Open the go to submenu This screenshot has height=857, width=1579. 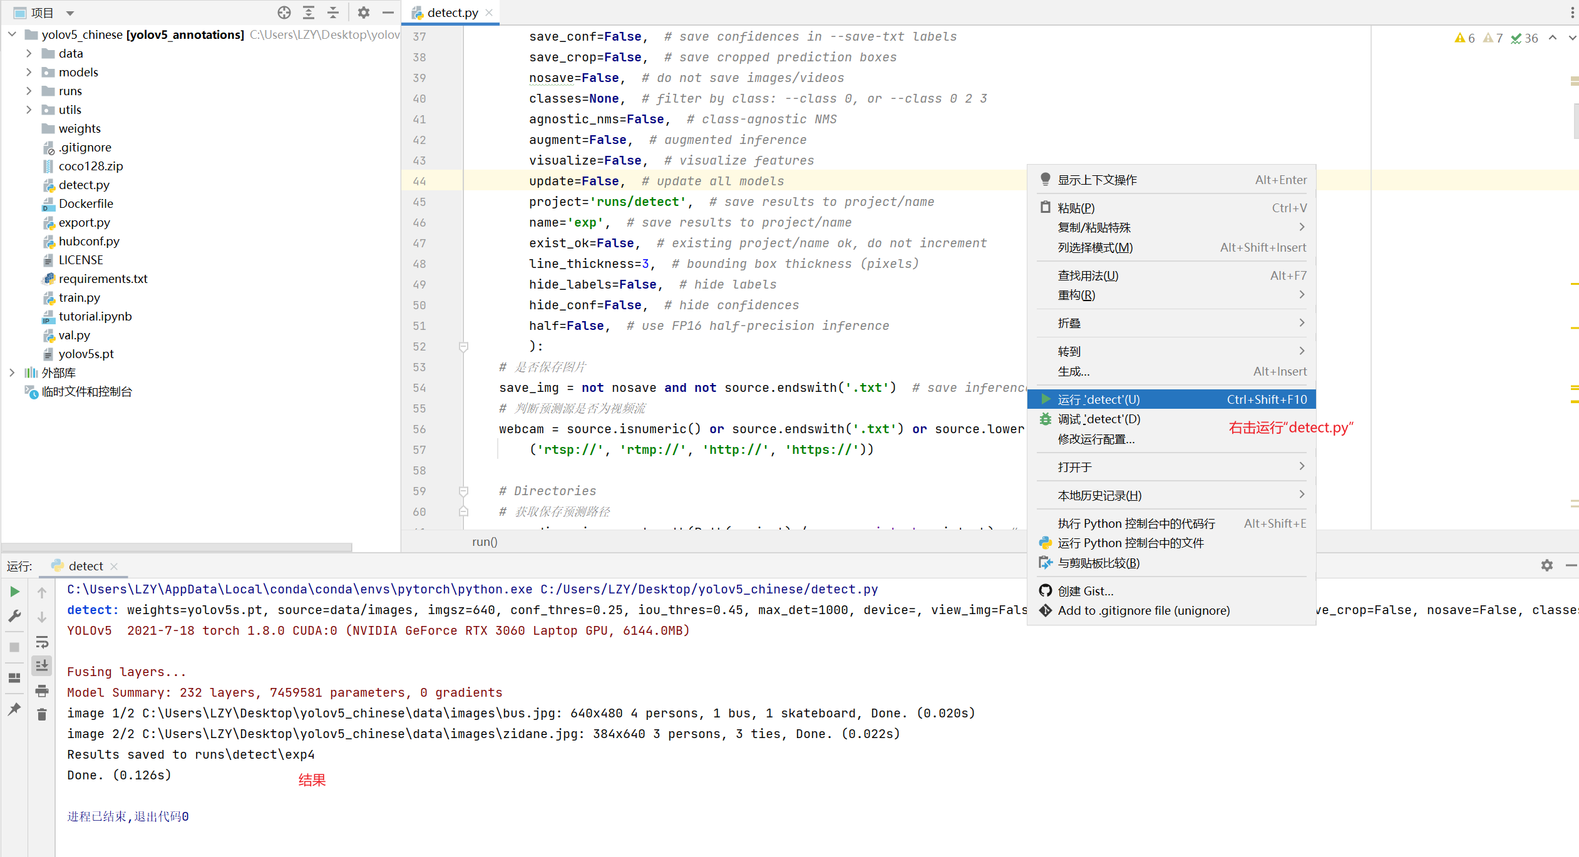[x=1171, y=351]
